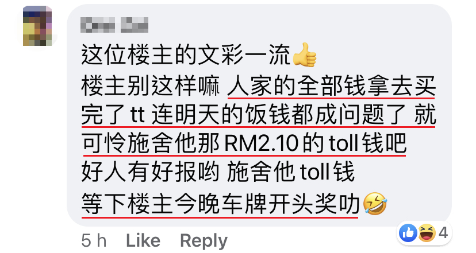Click the RM2.10 text in the comment
This screenshot has height=253, width=476.
point(262,143)
